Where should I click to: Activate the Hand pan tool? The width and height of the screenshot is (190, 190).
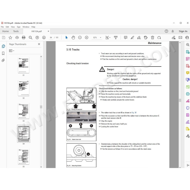coord(73,37)
